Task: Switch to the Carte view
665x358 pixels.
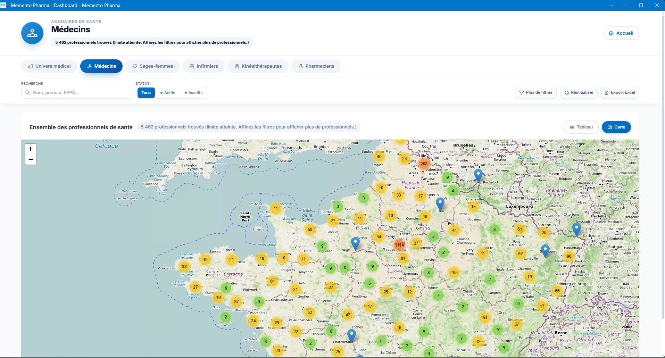Action: coord(616,127)
